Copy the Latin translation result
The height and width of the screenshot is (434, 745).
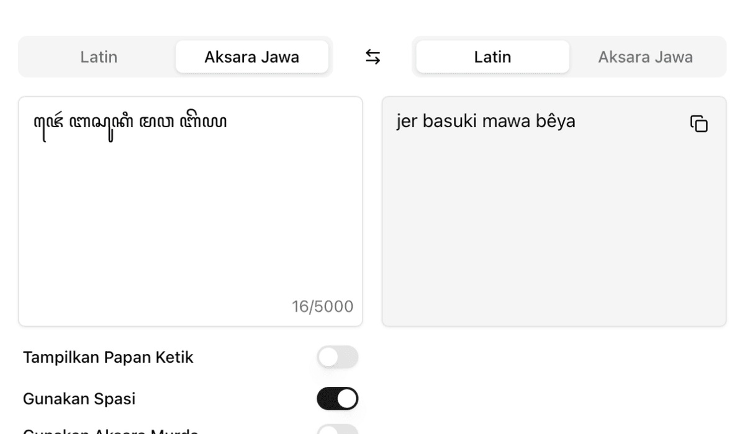tap(699, 123)
